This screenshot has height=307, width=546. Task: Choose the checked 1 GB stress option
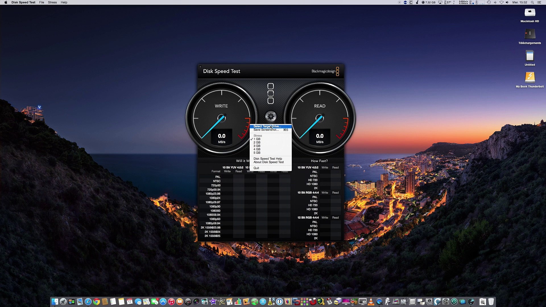[x=257, y=139]
